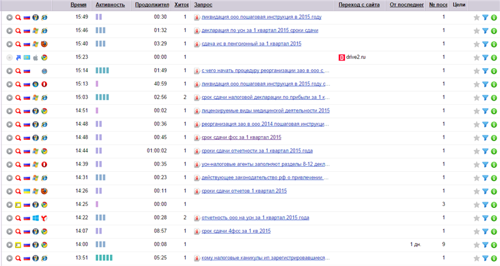Viewport: 500px width, 266px height.
Task: Star the 15:13 visit as favorite
Action: [x=476, y=84]
